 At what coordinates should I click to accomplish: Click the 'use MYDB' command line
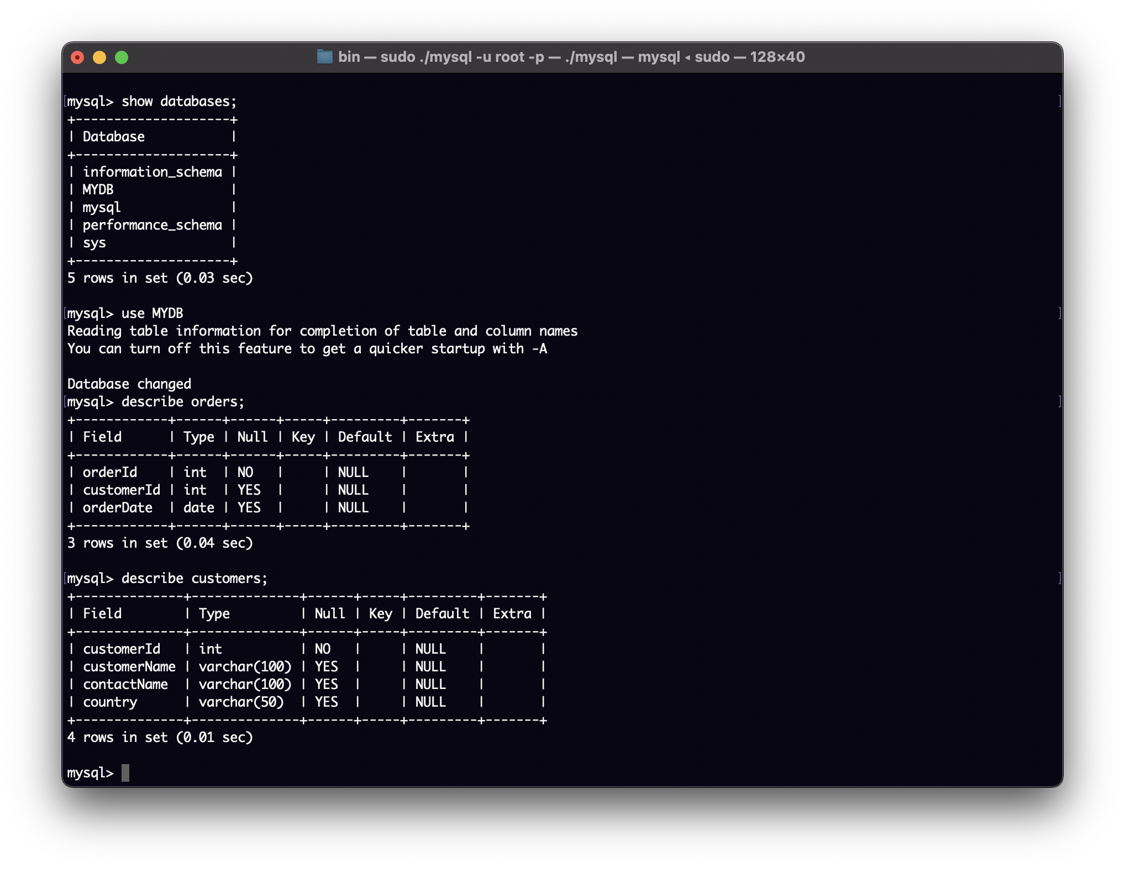tap(125, 314)
